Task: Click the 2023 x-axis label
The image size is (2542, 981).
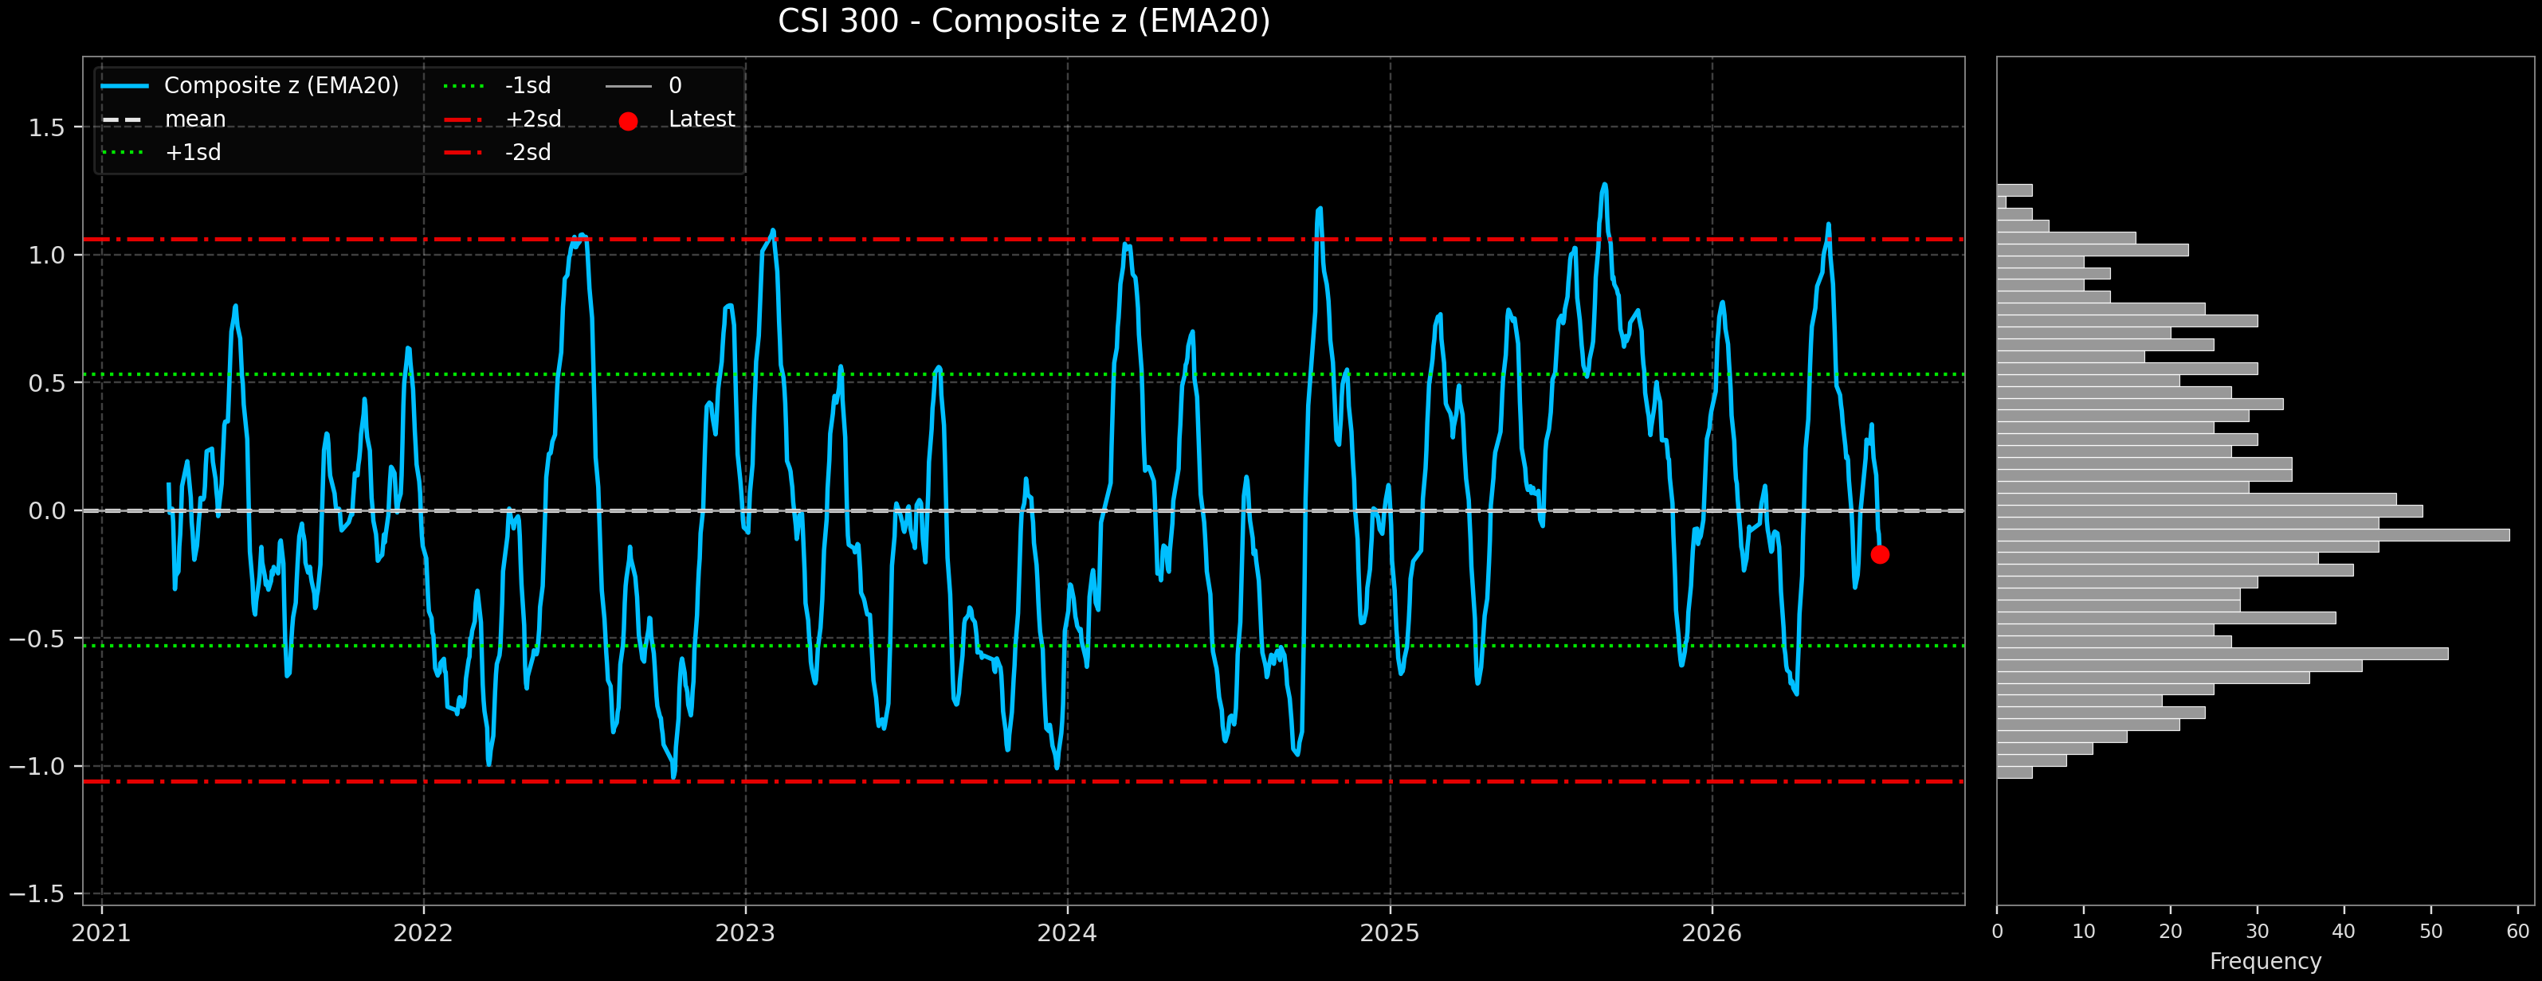Action: 745,934
